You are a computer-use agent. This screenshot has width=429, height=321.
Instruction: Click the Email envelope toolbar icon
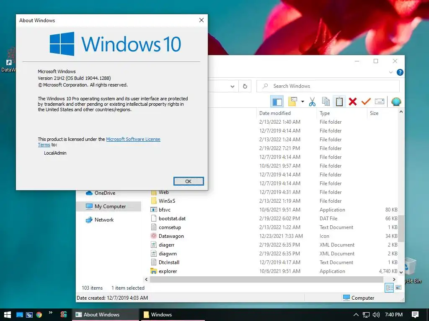pyautogui.click(x=380, y=102)
